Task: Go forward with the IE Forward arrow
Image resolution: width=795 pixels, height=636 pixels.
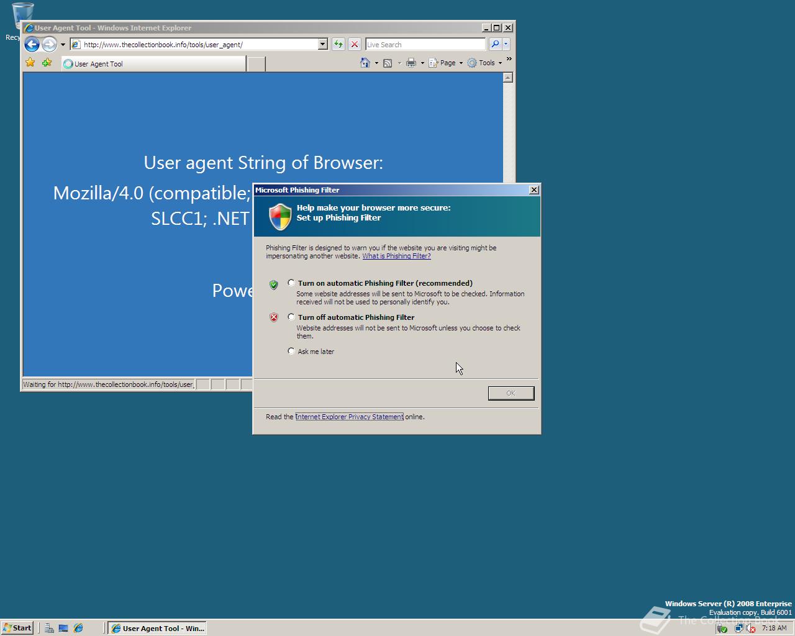Action: click(x=49, y=44)
